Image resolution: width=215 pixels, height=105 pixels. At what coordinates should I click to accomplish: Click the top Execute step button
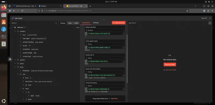(x=119, y=23)
